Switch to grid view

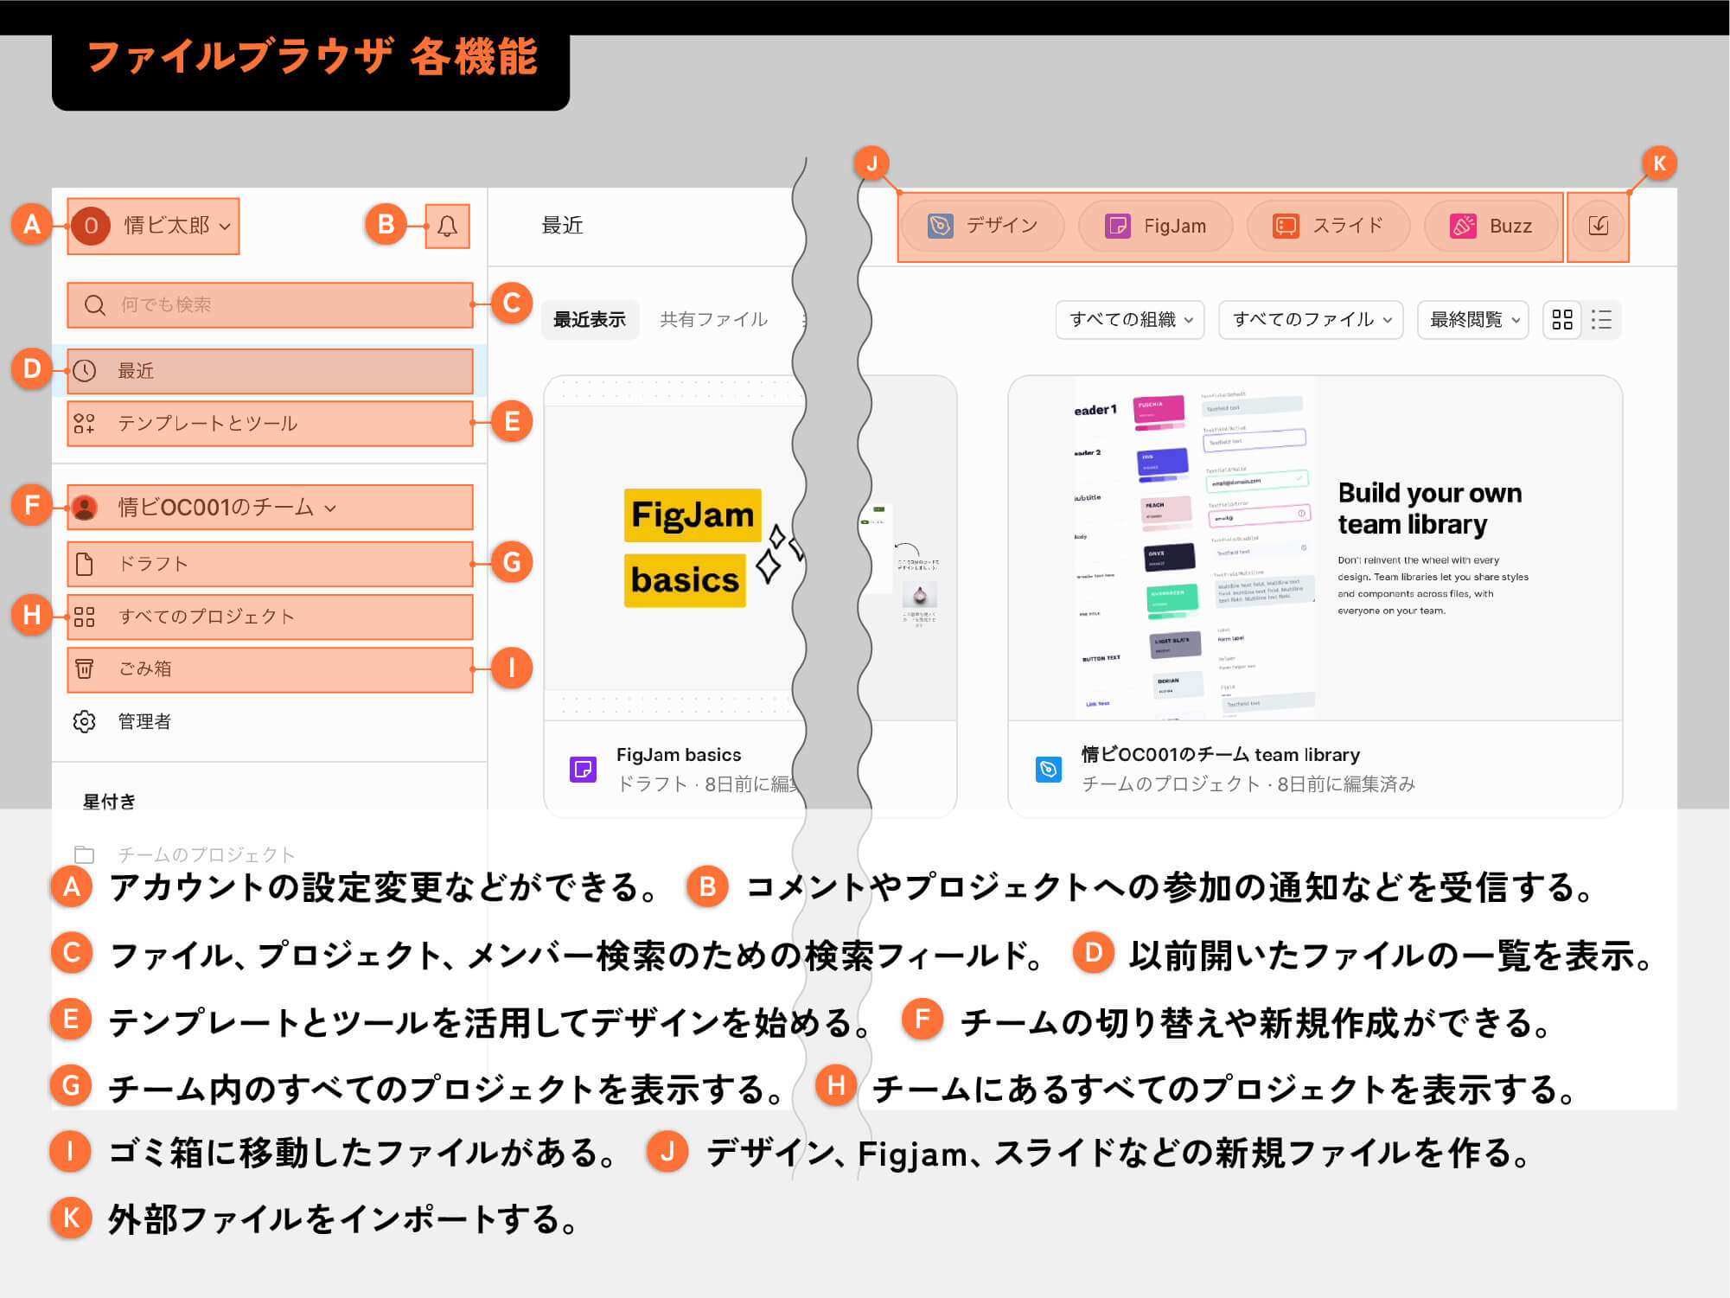[1562, 320]
